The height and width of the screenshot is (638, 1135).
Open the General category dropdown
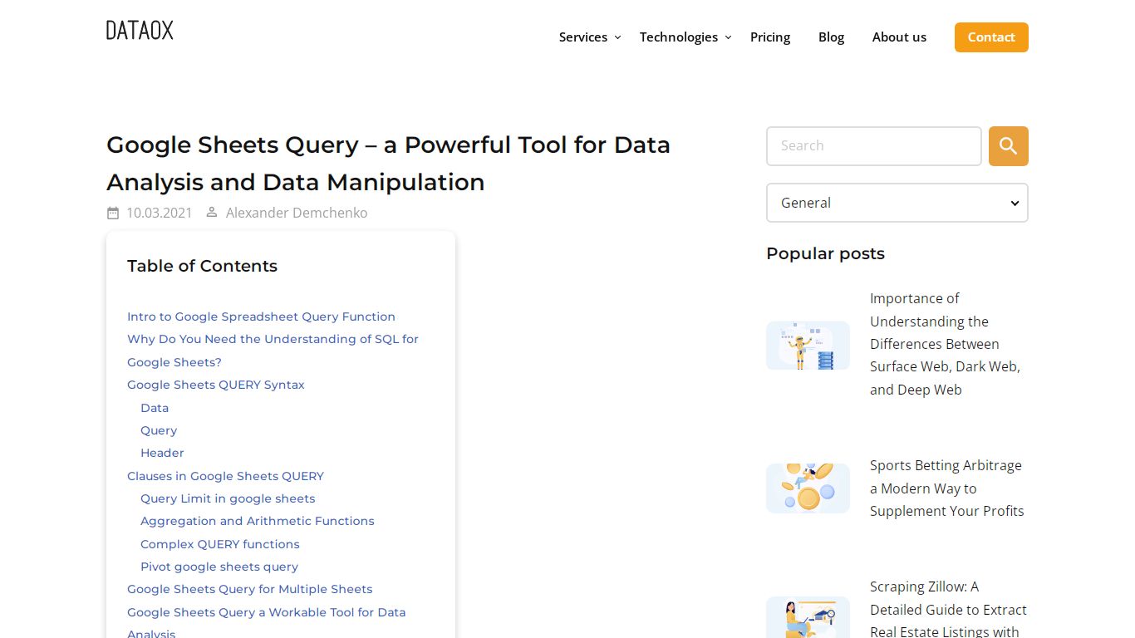click(897, 203)
